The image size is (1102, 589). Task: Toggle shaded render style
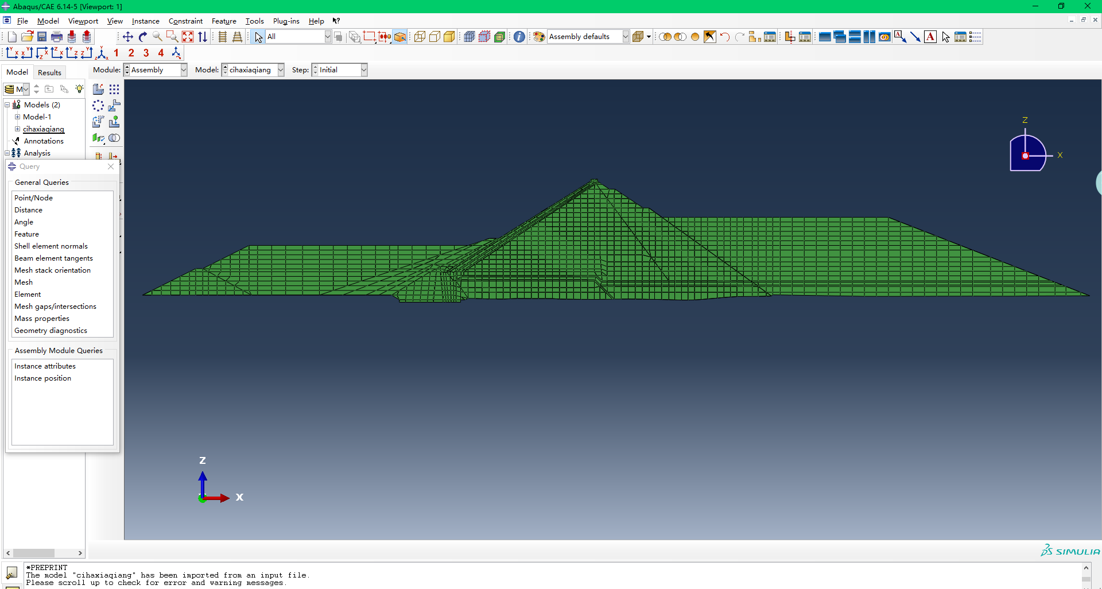coord(449,37)
